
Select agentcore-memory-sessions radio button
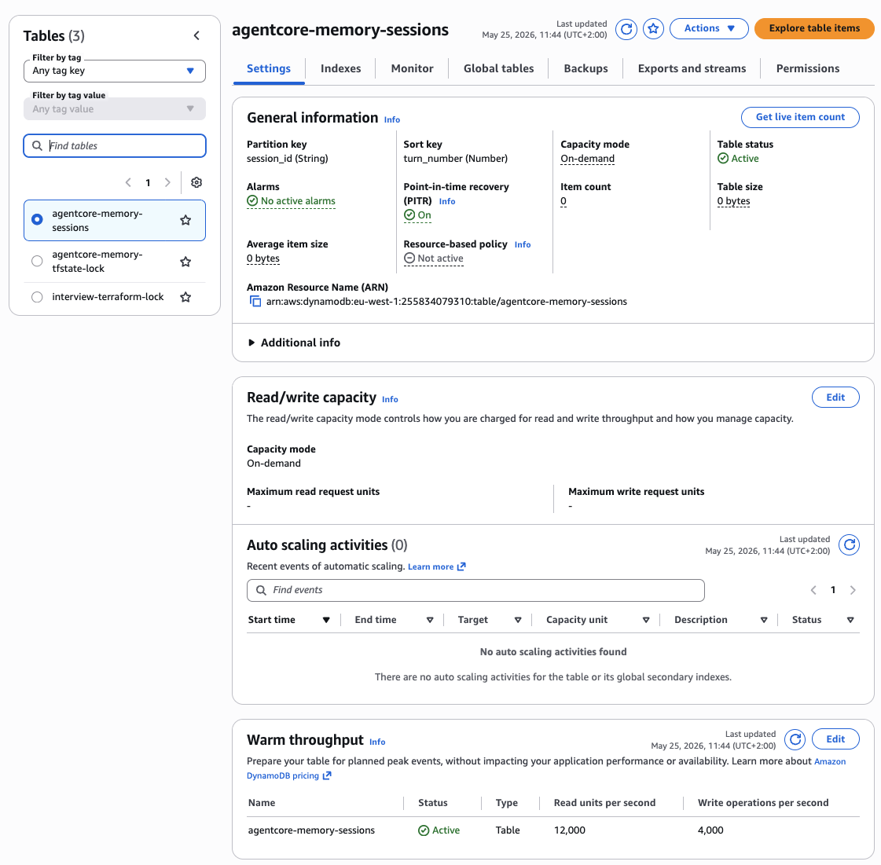pyautogui.click(x=37, y=220)
